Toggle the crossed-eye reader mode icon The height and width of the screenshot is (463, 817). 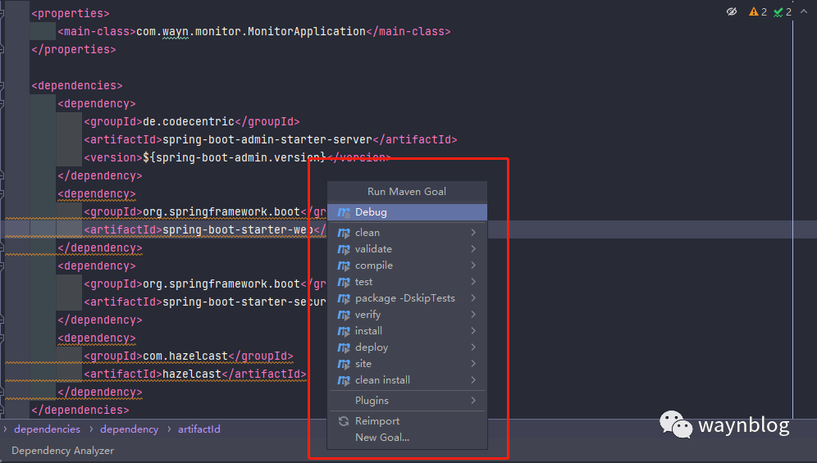[x=732, y=12]
